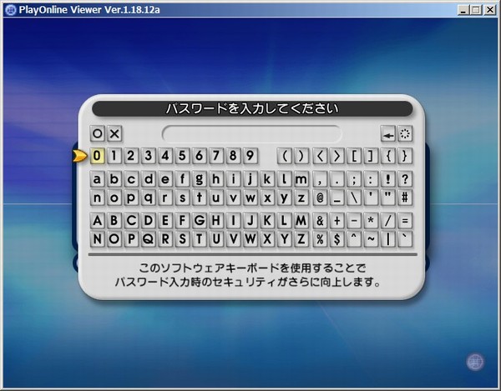The width and height of the screenshot is (501, 391).
Task: Tap the 5 key
Action: pos(182,156)
